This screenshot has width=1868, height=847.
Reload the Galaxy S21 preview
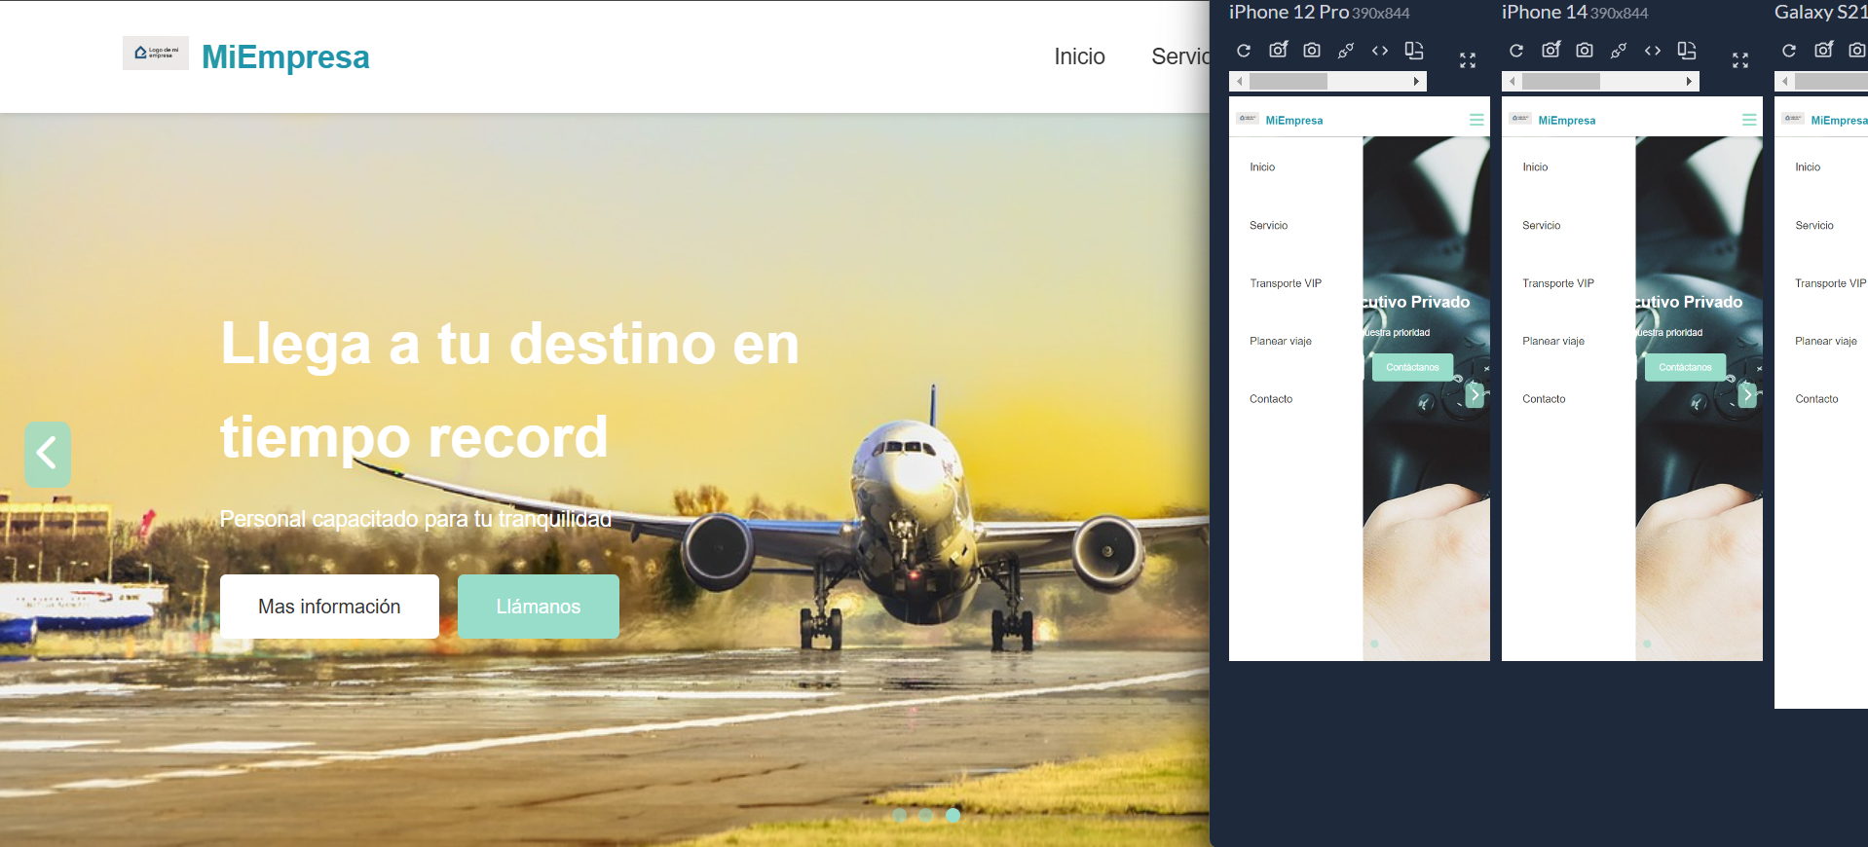pos(1789,51)
